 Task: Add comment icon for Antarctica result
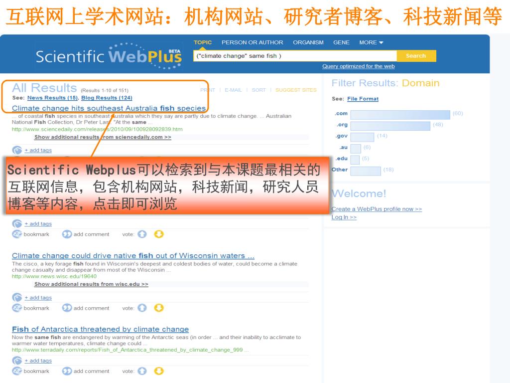tap(67, 371)
